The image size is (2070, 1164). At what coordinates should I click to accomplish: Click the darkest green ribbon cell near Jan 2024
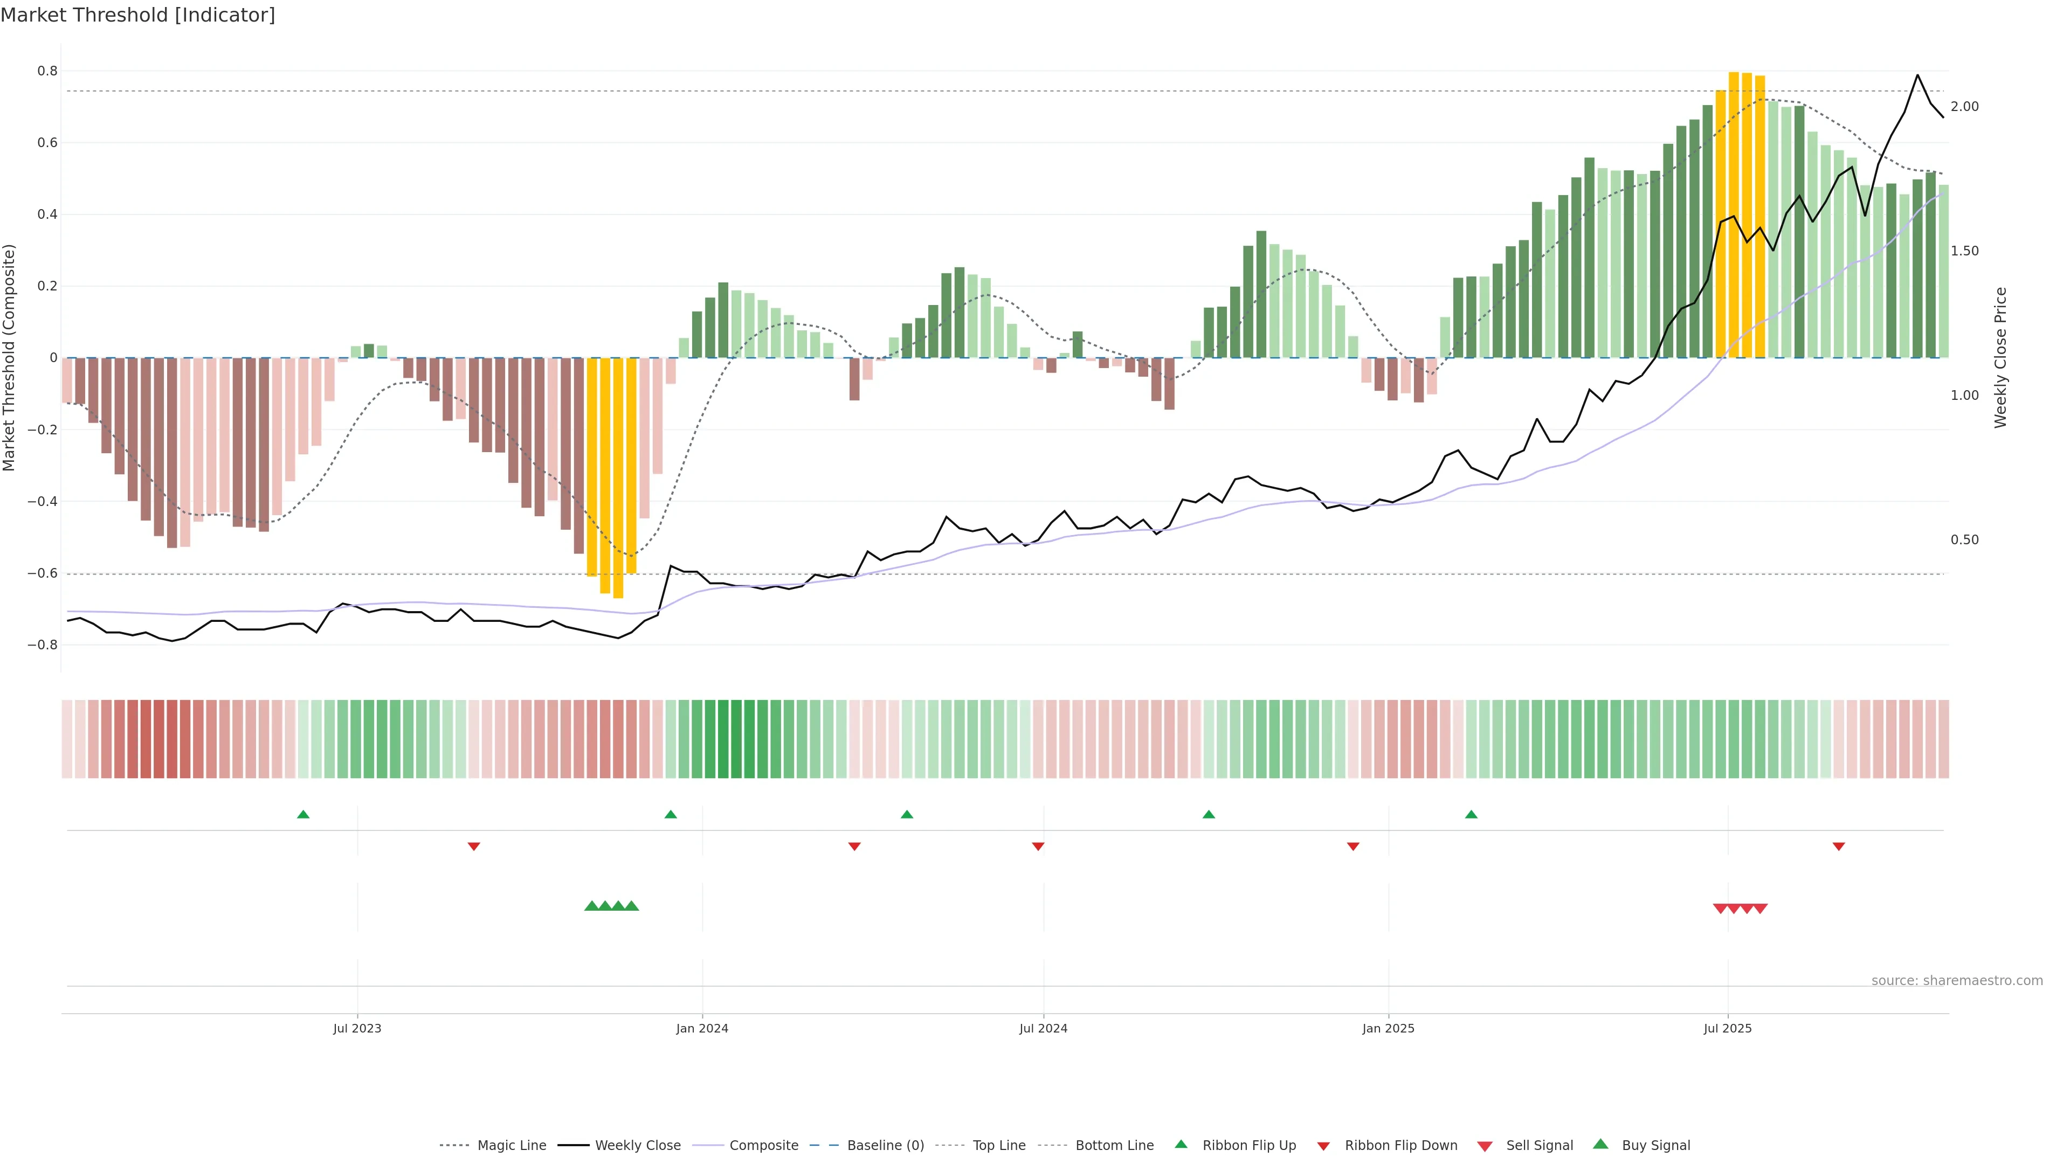pyautogui.click(x=723, y=739)
